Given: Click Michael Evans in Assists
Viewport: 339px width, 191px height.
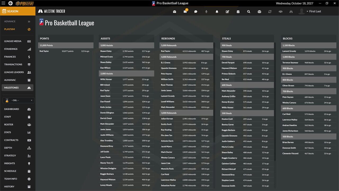Looking at the screenshot, I should 106,57.
